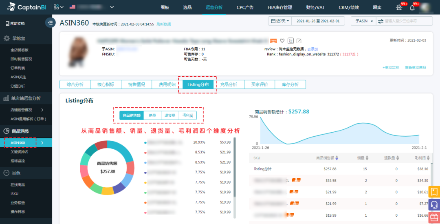Click the 单店铺运营分析 bar chart icon

tap(6, 98)
